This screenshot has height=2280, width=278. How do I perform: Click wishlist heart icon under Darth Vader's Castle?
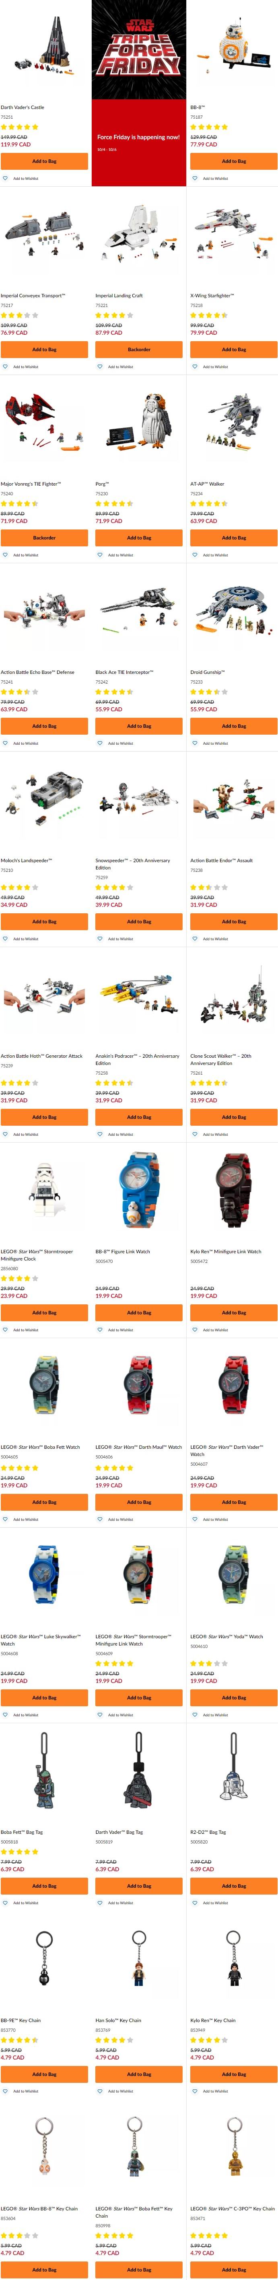click(5, 178)
